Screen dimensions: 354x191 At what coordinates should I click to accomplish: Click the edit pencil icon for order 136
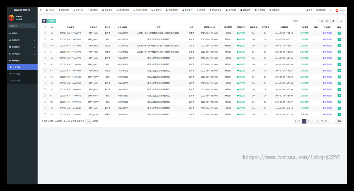339,102
